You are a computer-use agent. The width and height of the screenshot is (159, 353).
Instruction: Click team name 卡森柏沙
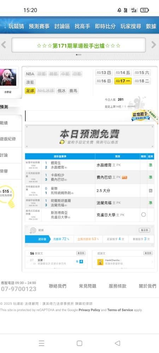pos(58,175)
